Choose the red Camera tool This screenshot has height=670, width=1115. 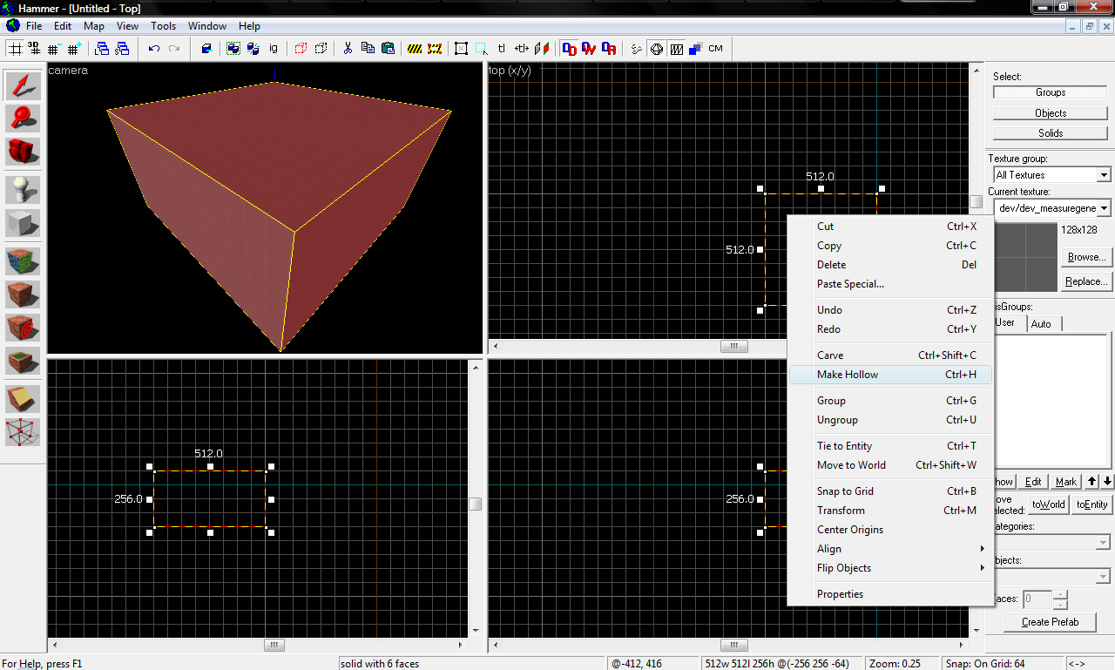point(24,151)
